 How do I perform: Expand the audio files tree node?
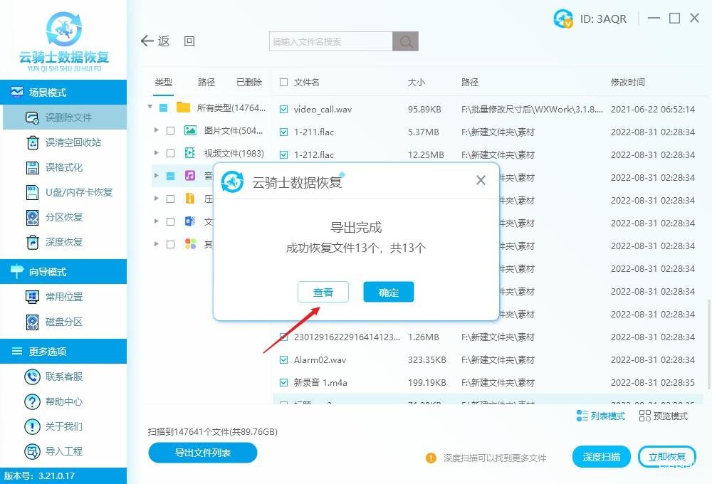tap(156, 176)
